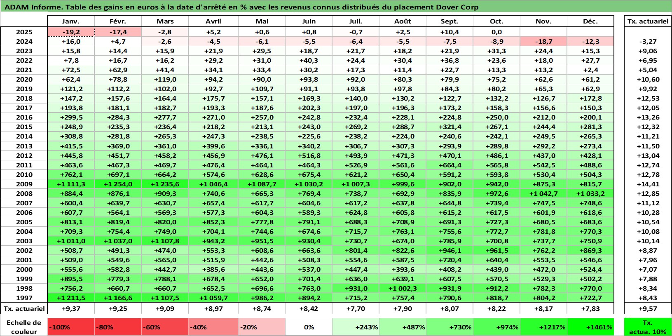Select the 'Déc.' column header
The width and height of the screenshot is (672, 336).
(590, 21)
